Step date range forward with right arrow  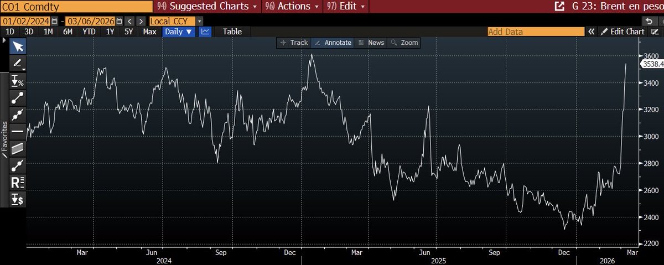click(x=141, y=21)
